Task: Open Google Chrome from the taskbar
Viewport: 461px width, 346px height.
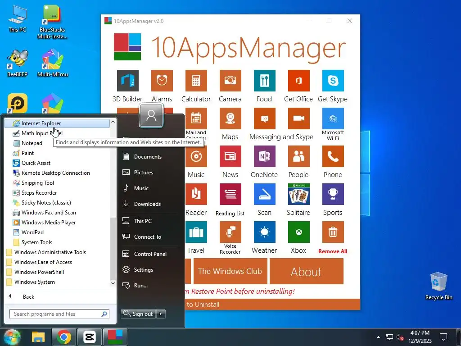Action: point(64,337)
